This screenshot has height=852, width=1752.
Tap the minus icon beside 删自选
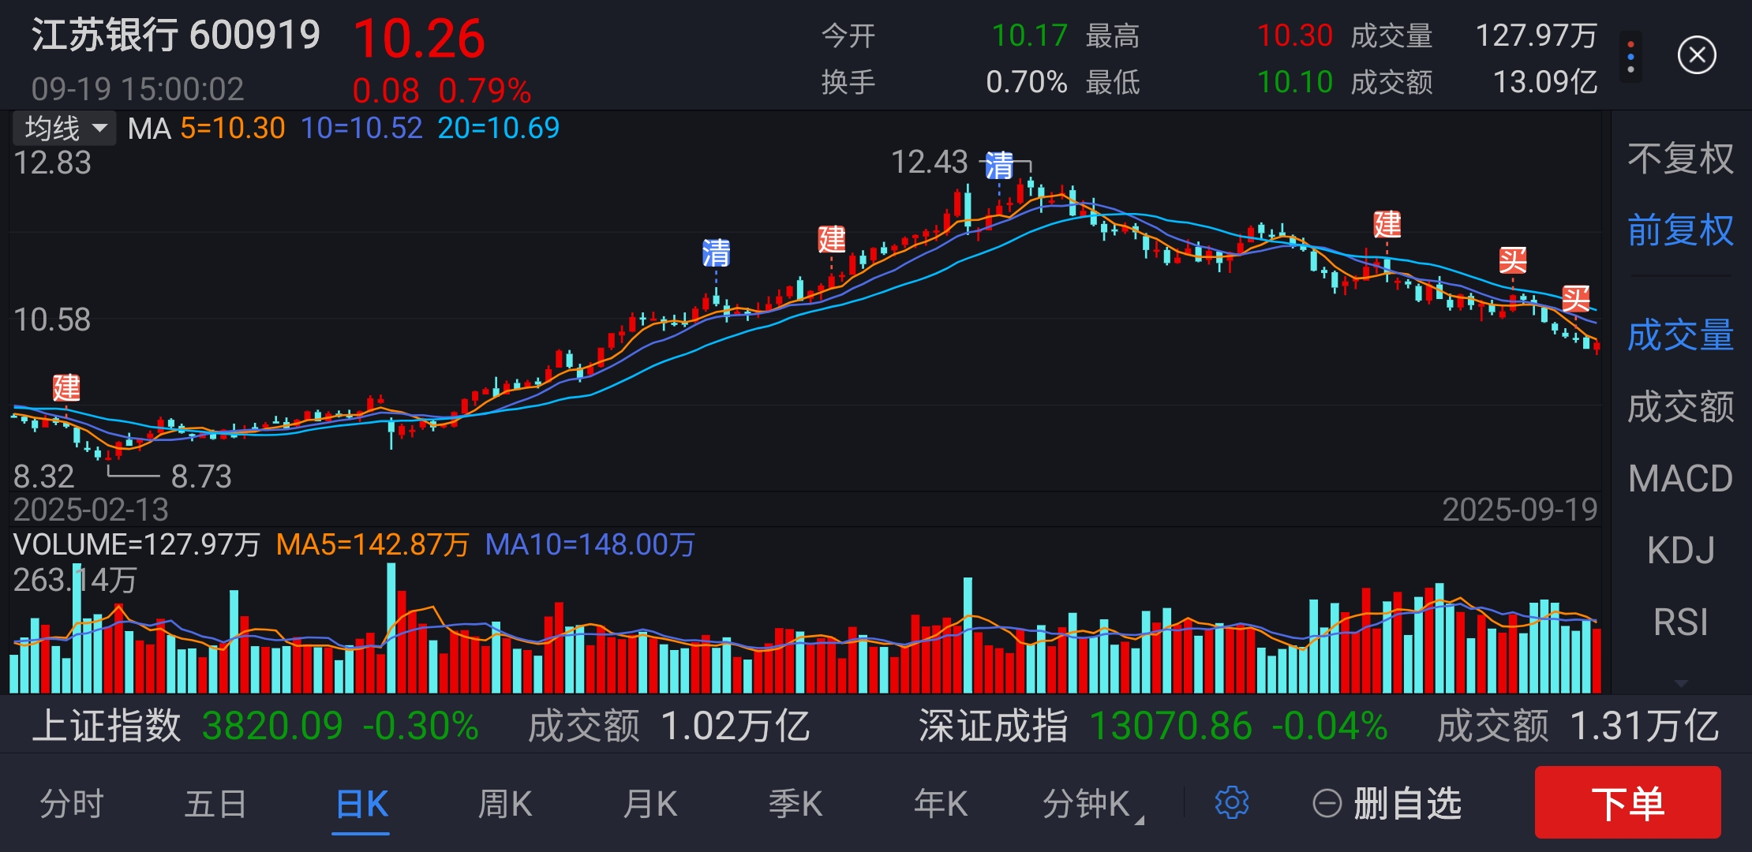click(1327, 804)
